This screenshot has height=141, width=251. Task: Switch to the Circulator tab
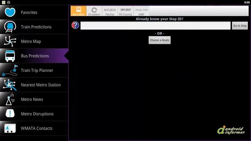[94, 11]
